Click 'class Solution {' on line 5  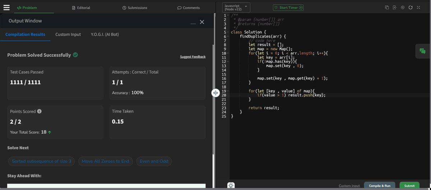249,32
